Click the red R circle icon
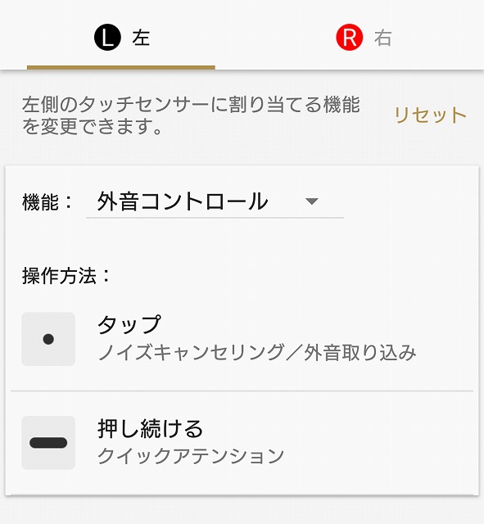The width and height of the screenshot is (484, 524). [350, 37]
